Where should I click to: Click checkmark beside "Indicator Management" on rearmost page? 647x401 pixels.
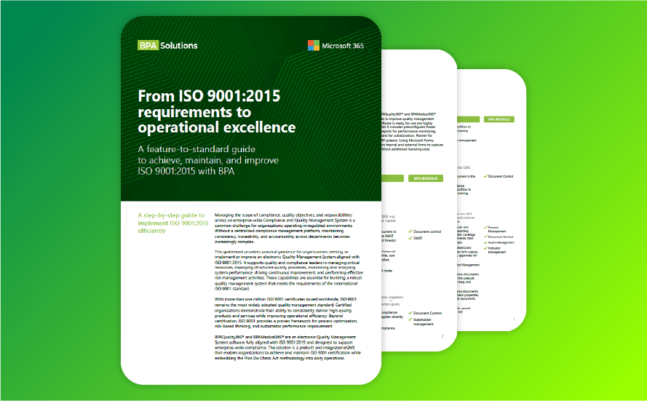[x=485, y=248]
